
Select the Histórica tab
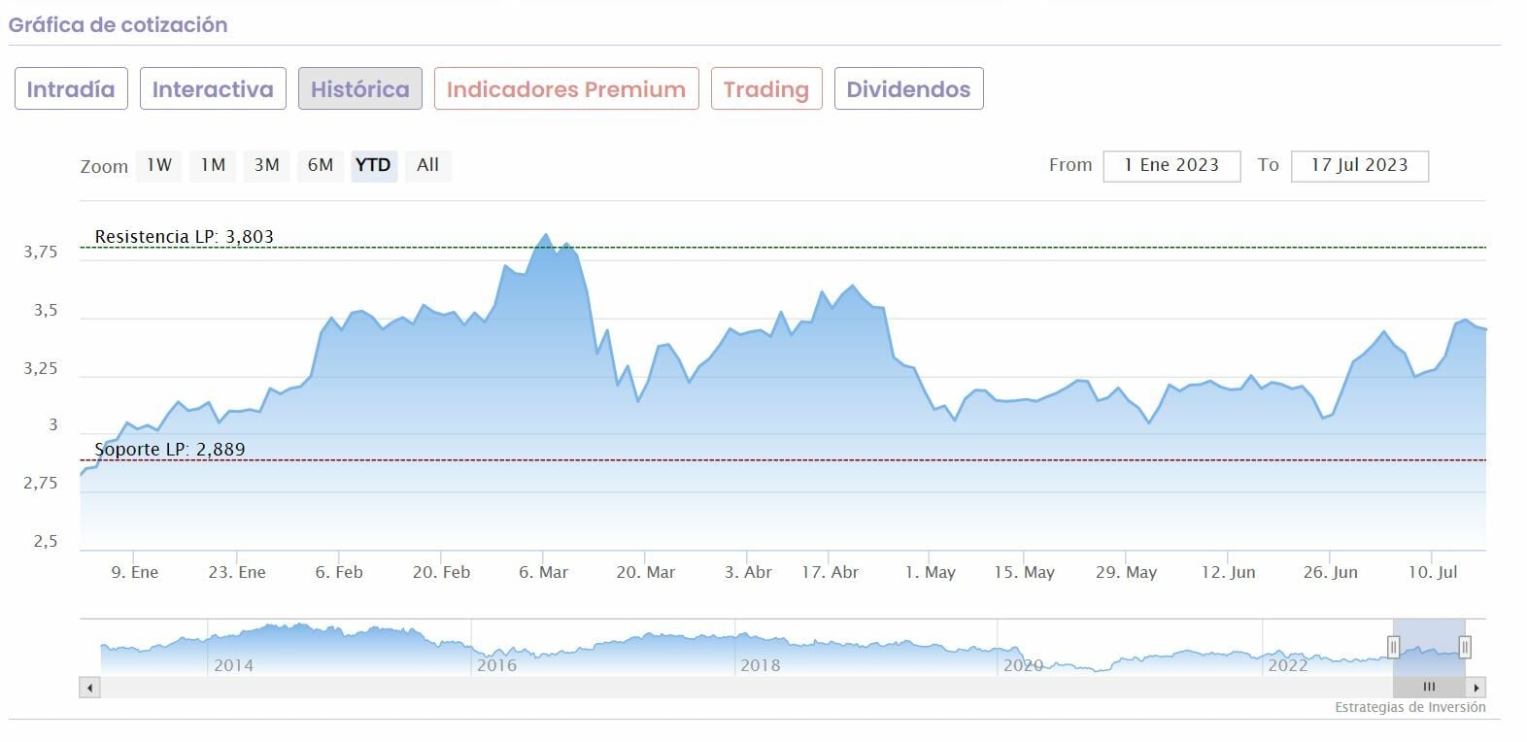pos(359,89)
